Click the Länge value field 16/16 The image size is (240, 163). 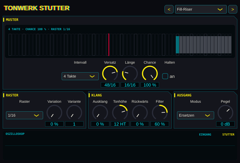click(130, 85)
